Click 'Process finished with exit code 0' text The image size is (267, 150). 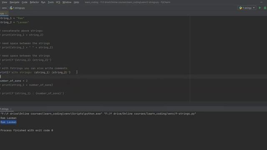(27, 130)
